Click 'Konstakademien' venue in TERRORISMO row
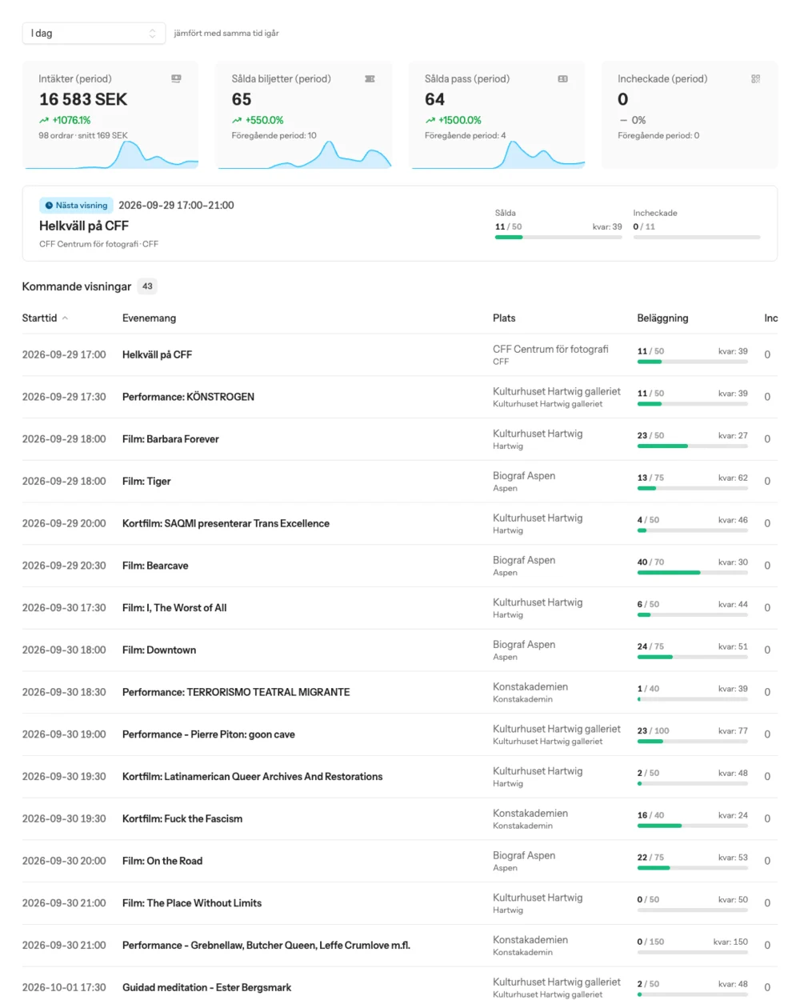This screenshot has height=1000, width=800. [x=530, y=686]
